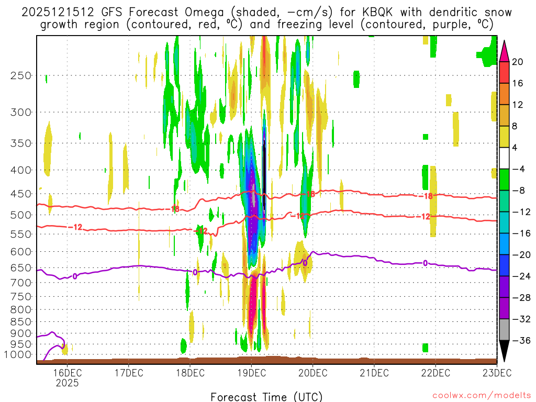Click the coolwx.com/modelts link
Image resolution: width=536 pixels, height=402 pixels.
coord(482,396)
